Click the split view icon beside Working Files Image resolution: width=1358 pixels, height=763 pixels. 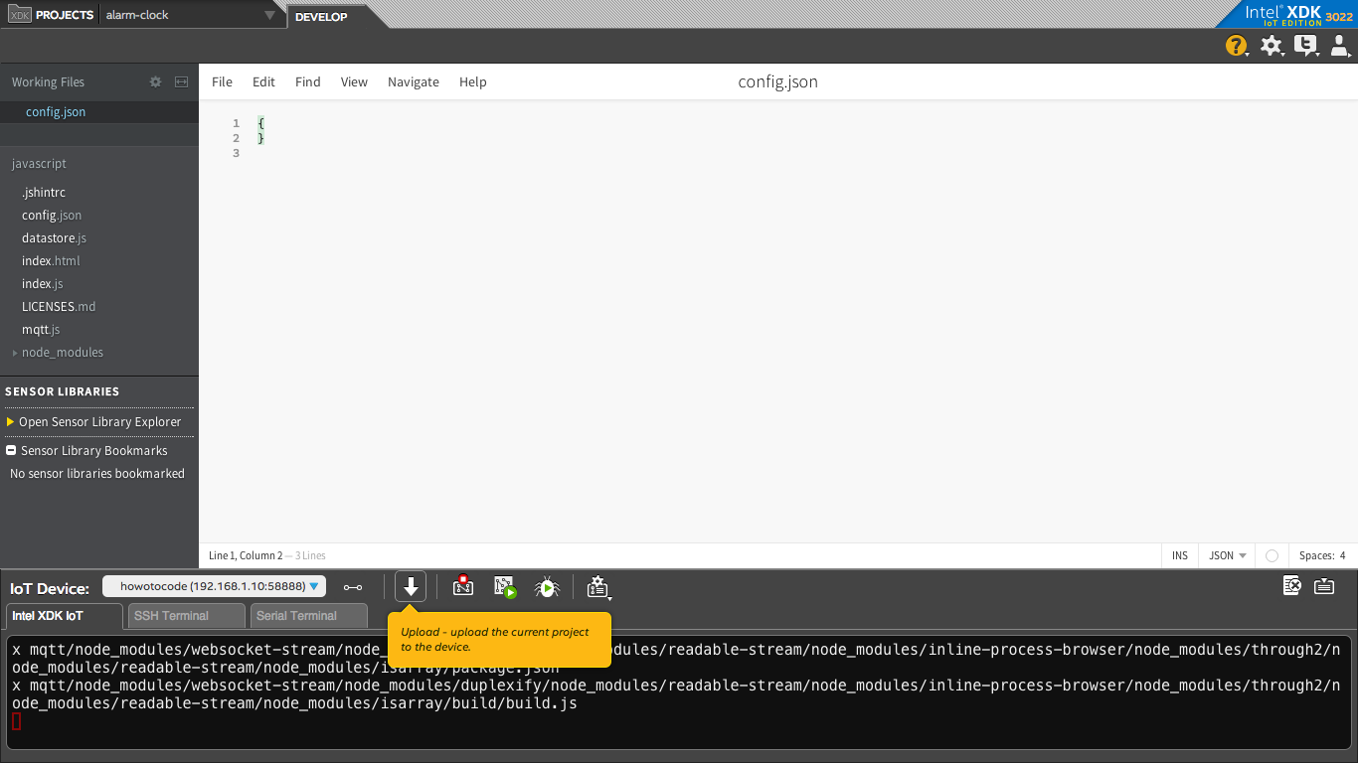pos(181,82)
